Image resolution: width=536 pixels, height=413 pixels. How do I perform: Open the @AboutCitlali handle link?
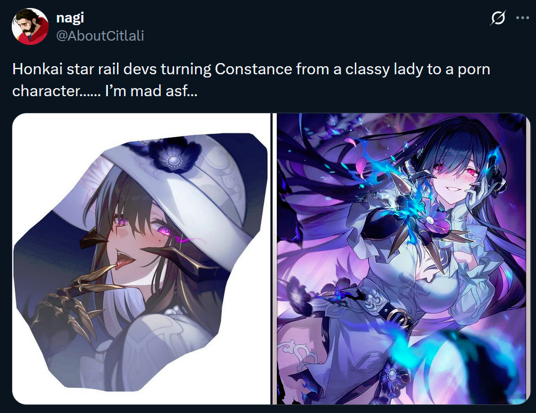(x=100, y=36)
